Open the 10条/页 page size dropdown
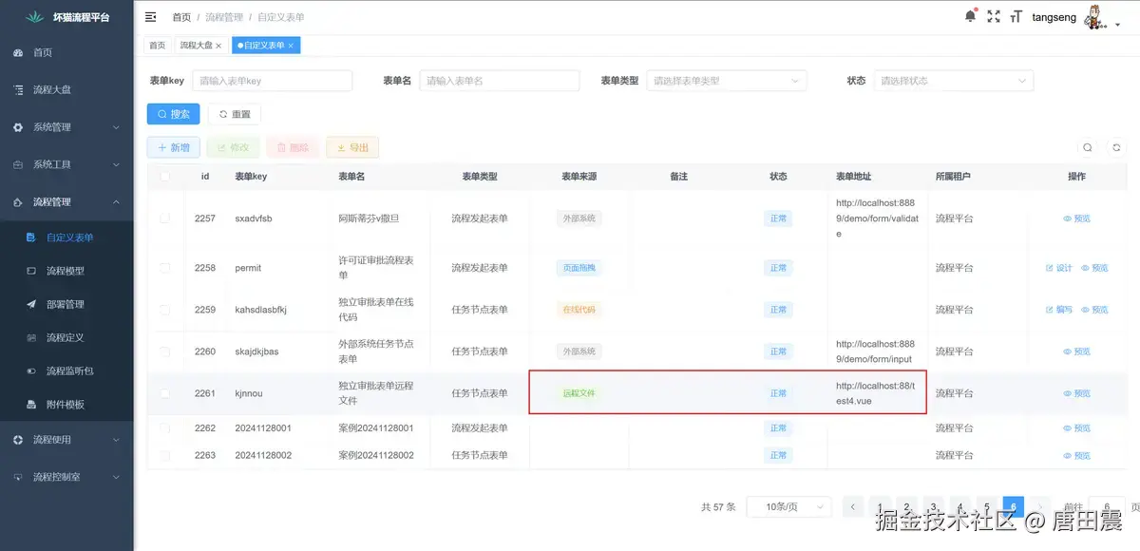Screen dimensions: 1140x551 (789, 507)
